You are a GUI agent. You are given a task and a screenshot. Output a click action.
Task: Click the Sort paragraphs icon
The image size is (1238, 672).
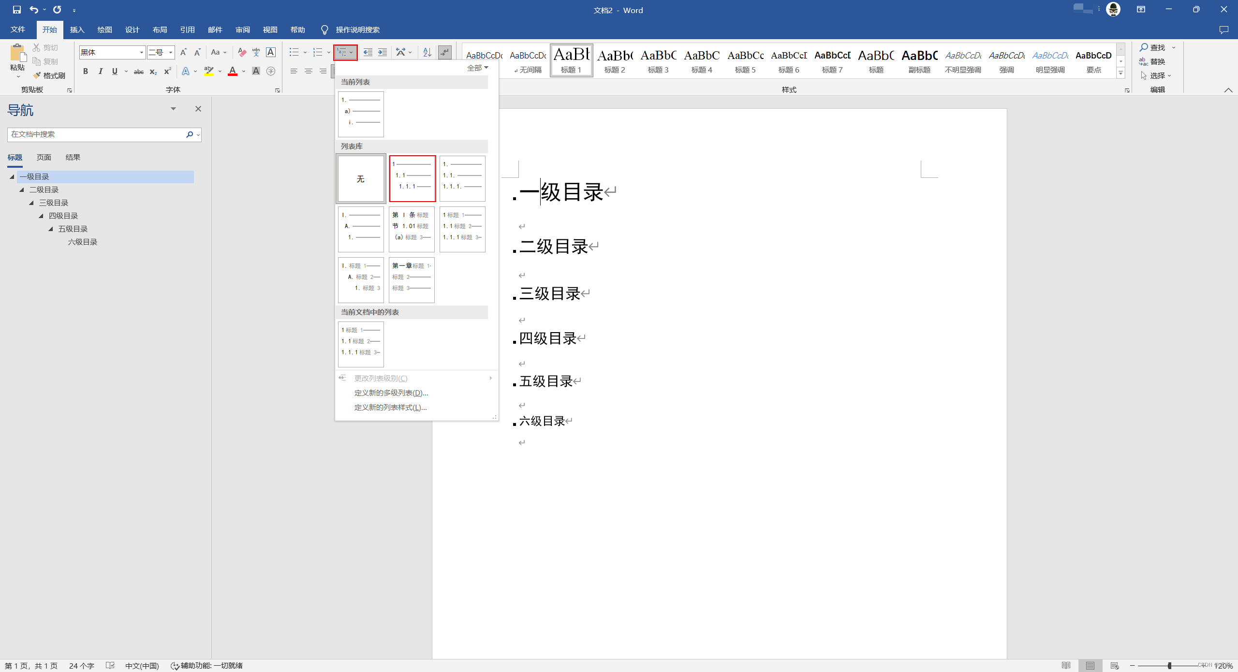(427, 52)
